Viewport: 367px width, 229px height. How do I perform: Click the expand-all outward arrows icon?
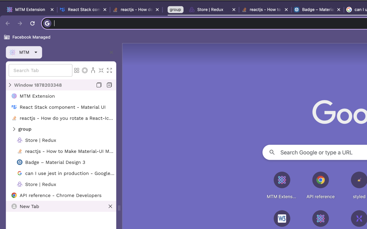[110, 70]
